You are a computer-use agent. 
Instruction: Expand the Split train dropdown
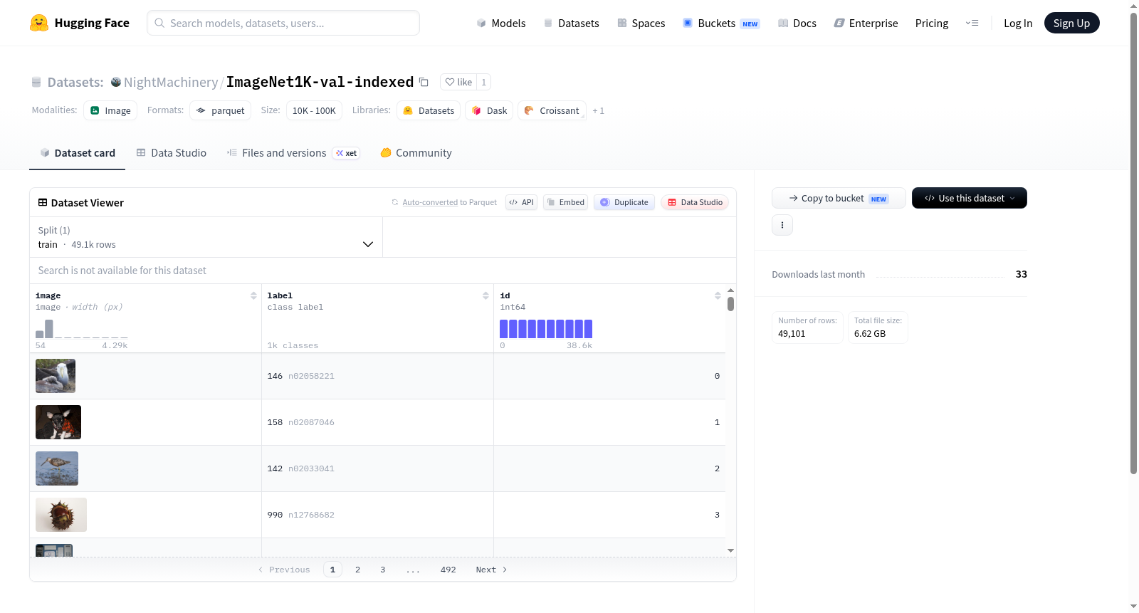tap(206, 237)
